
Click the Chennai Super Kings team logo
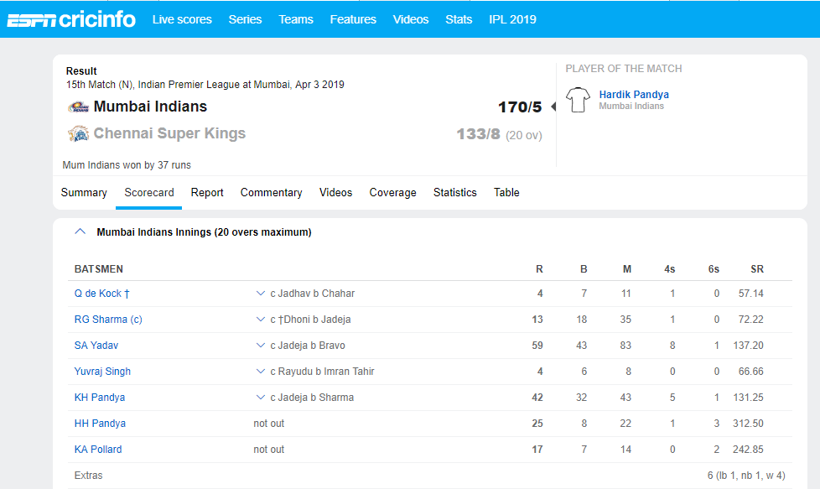point(78,133)
